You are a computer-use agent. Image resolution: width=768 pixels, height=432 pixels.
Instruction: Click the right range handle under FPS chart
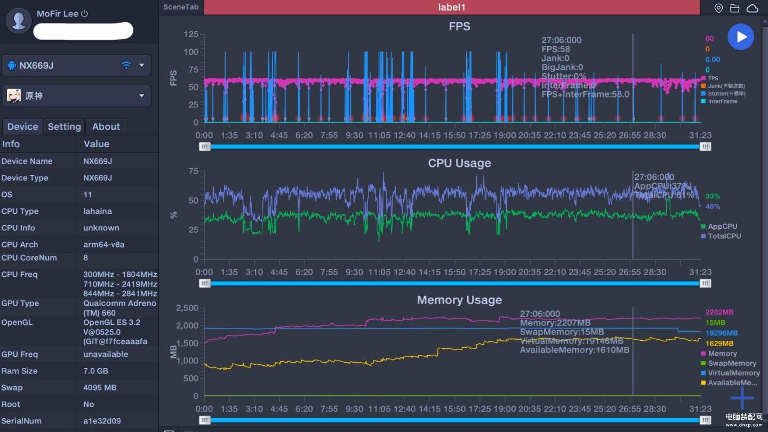pyautogui.click(x=706, y=147)
